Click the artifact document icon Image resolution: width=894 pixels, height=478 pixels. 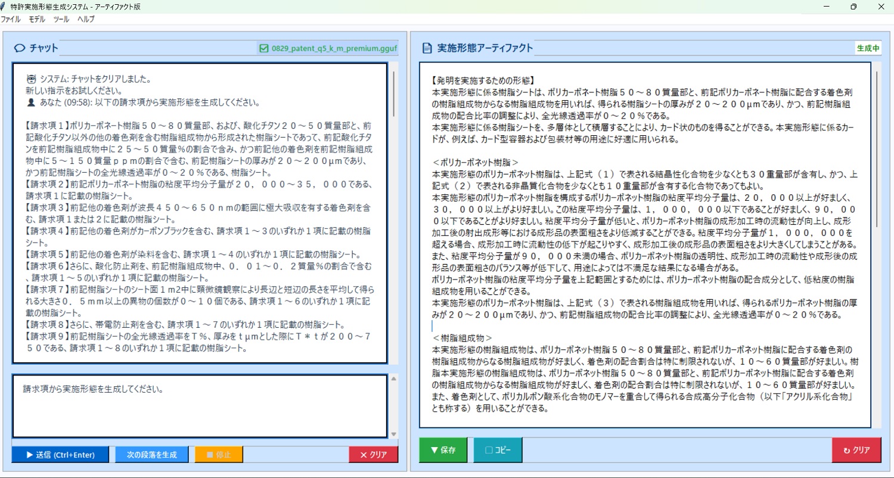pos(427,48)
